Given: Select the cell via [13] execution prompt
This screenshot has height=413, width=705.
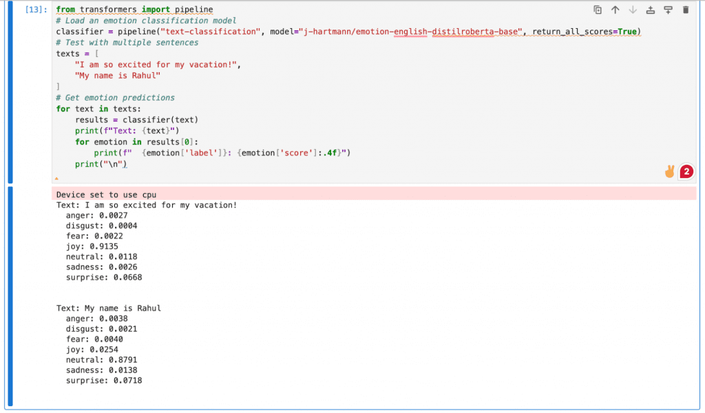Looking at the screenshot, I should (x=36, y=10).
